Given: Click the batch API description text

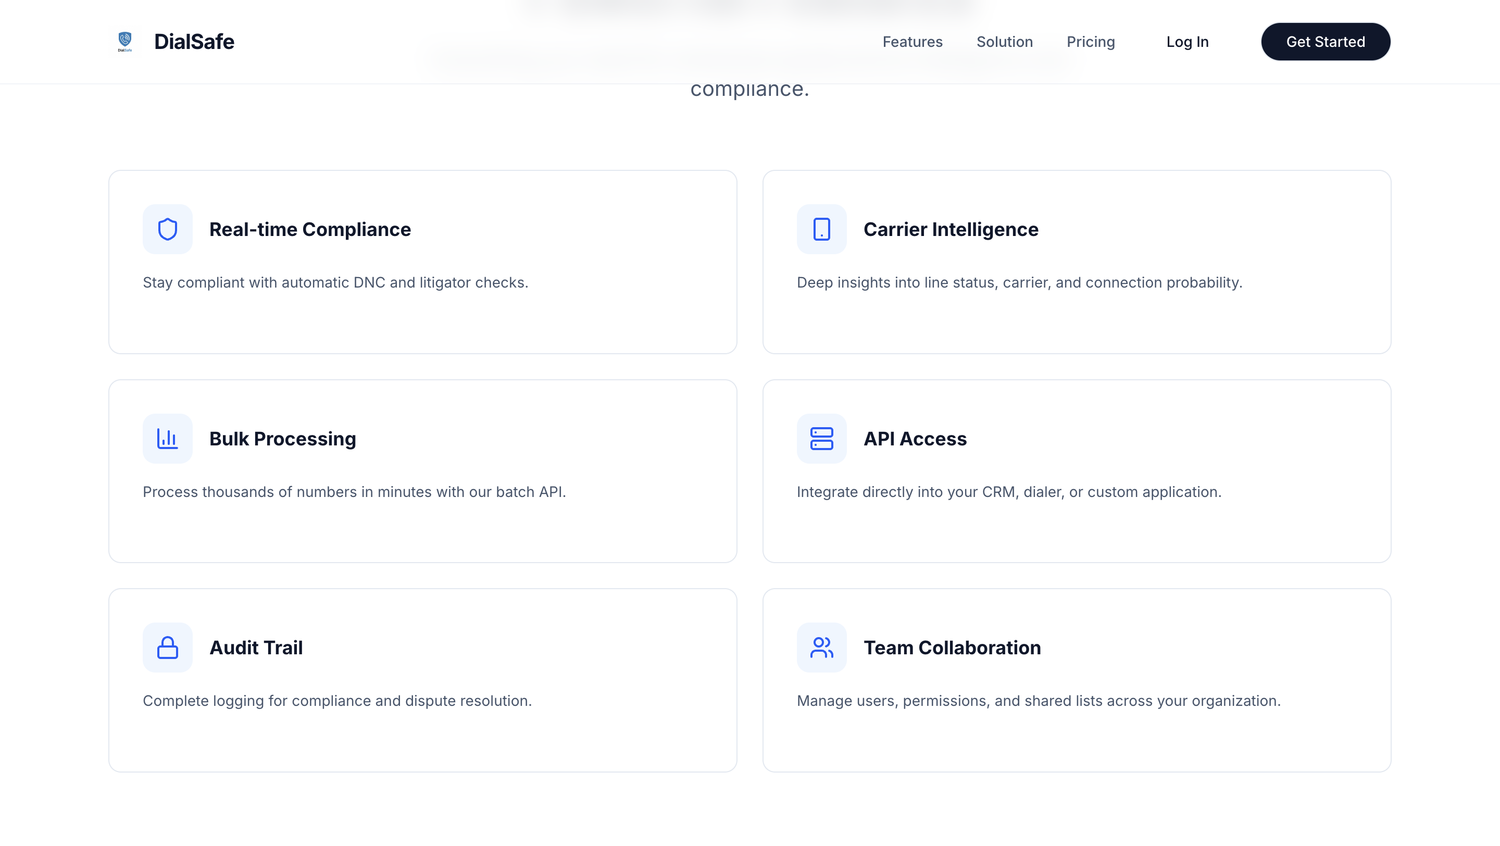Looking at the screenshot, I should [x=354, y=492].
